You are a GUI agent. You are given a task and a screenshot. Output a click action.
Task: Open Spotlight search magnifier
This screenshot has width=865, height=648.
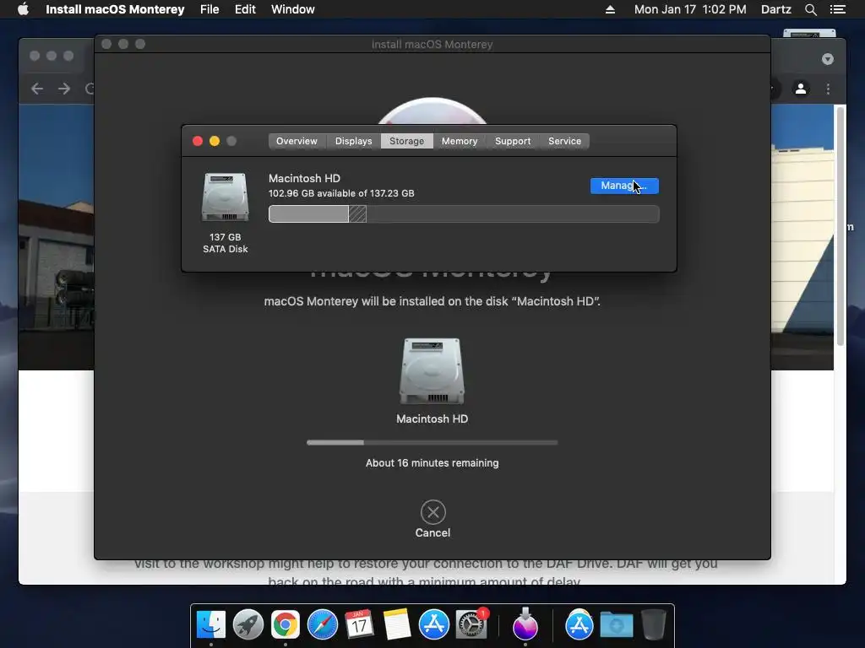(811, 9)
